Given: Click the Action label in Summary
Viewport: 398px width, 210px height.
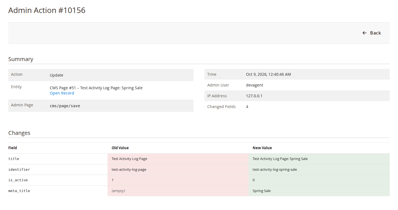Looking at the screenshot, I should [17, 74].
